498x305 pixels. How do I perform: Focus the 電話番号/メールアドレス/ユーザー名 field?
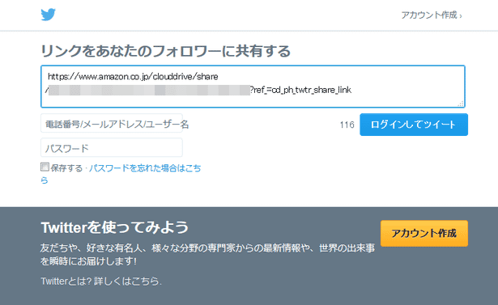click(112, 123)
